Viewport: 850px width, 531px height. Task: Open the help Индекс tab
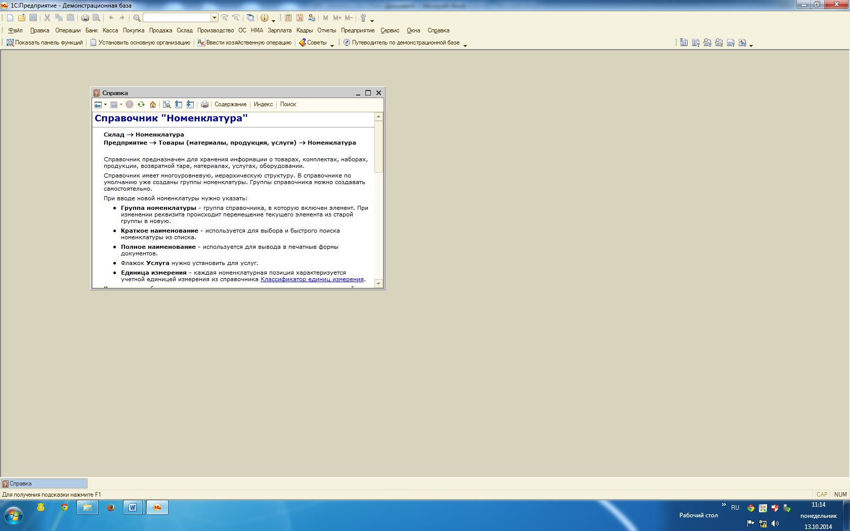click(263, 104)
